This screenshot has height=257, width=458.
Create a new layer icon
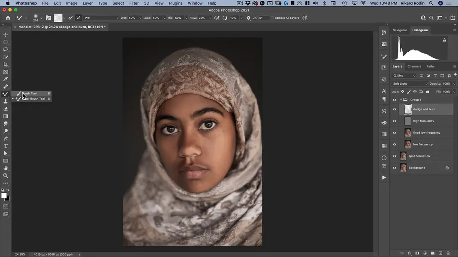tap(440, 253)
